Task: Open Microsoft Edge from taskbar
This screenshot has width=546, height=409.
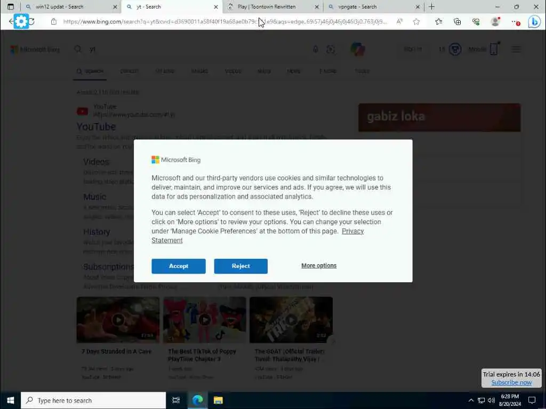Action: pos(197,400)
